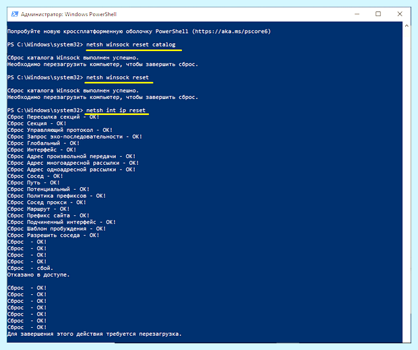Click the line 'Сброс Глобальный - OK!'
Viewport: 418px width, 350px height.
[x=43, y=143]
